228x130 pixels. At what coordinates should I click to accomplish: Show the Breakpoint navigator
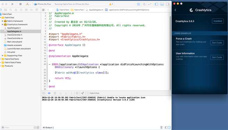(x=32, y=10)
